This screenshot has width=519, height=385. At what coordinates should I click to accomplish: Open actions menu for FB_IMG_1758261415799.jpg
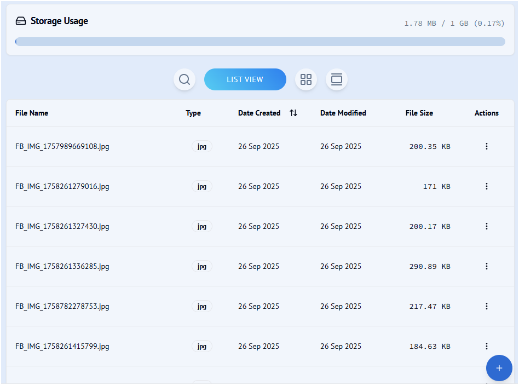point(486,346)
